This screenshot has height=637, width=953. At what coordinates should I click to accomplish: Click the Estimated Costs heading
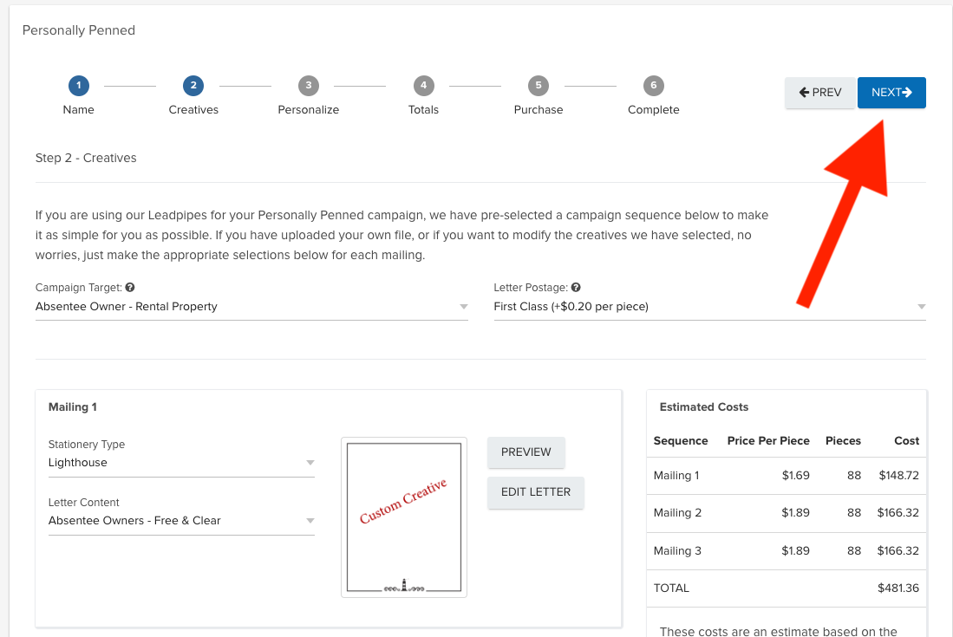pos(704,407)
